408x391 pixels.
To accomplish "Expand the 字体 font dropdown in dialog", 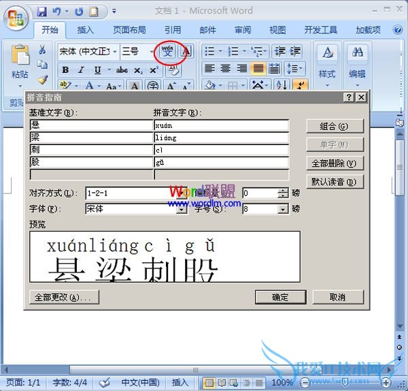I will [182, 209].
